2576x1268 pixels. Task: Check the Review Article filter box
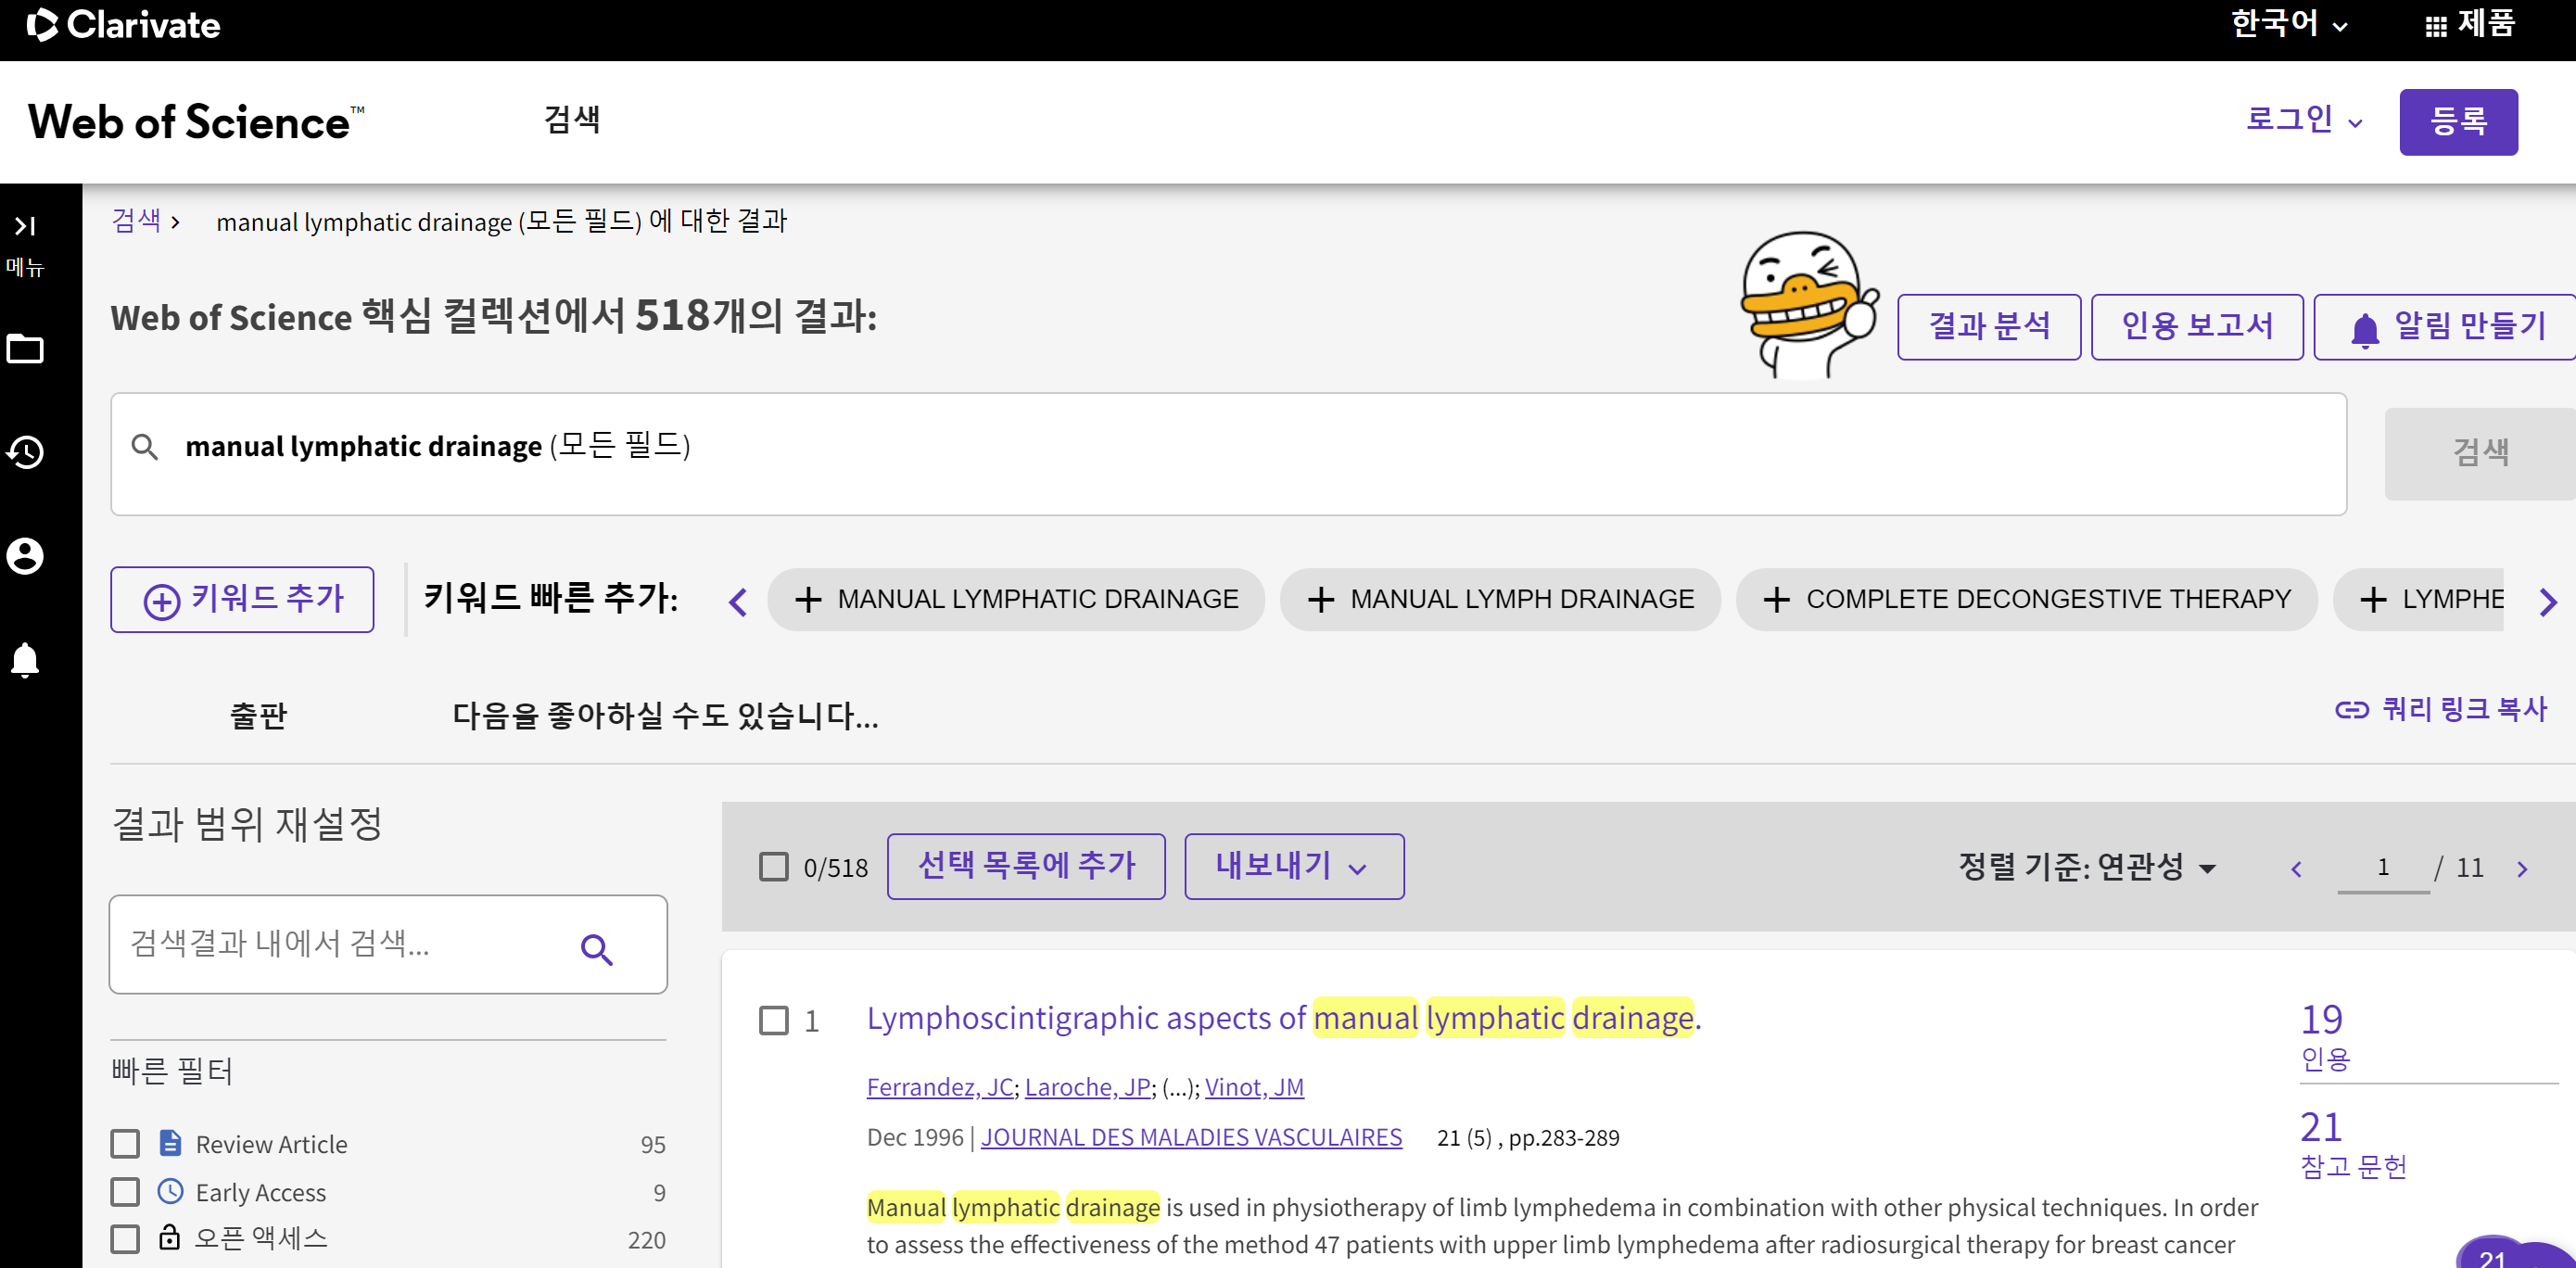pos(125,1143)
